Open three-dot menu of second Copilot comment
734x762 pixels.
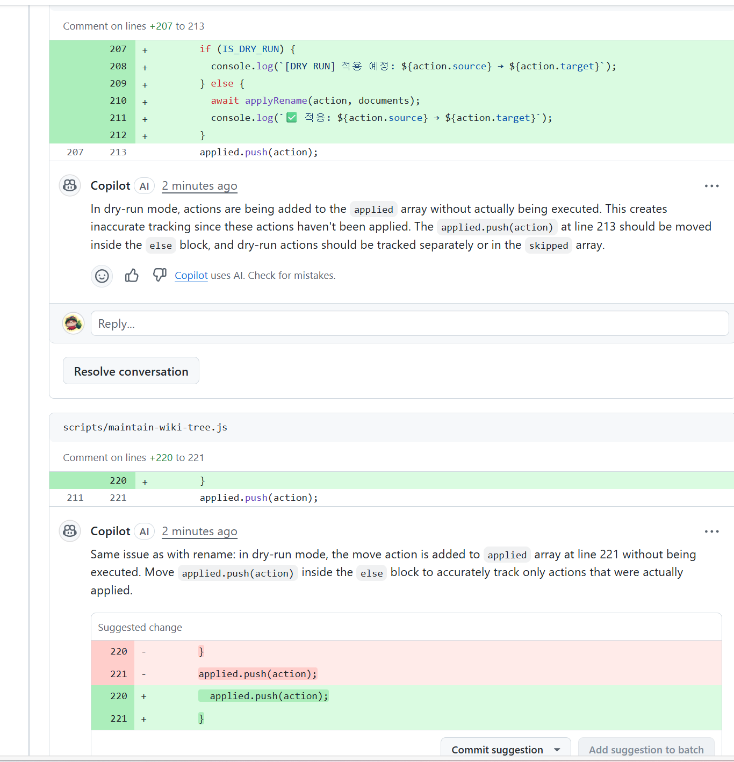(711, 531)
